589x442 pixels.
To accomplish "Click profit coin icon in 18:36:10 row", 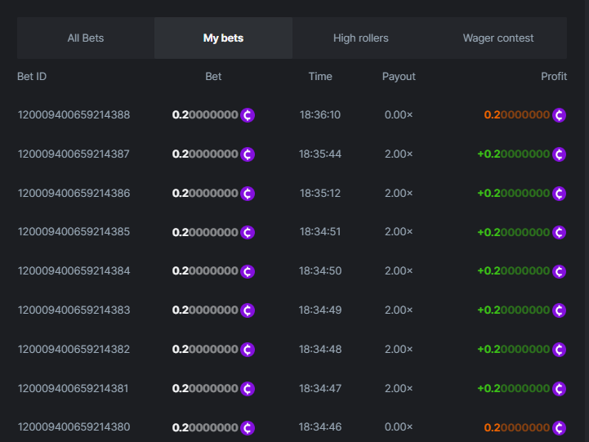I will point(559,115).
